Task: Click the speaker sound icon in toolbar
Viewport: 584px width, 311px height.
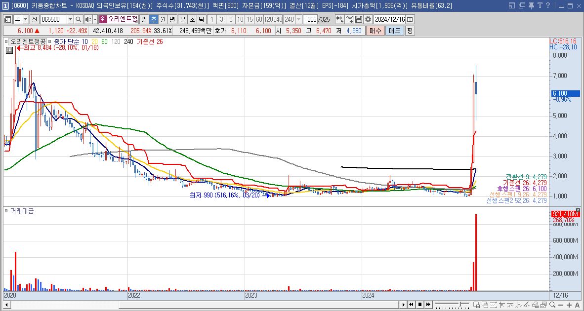Action: point(88,19)
